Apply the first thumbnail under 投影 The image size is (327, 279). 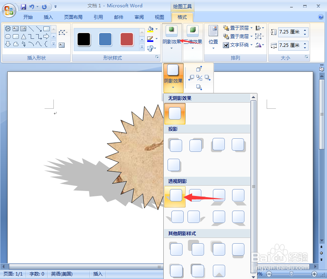pyautogui.click(x=175, y=145)
